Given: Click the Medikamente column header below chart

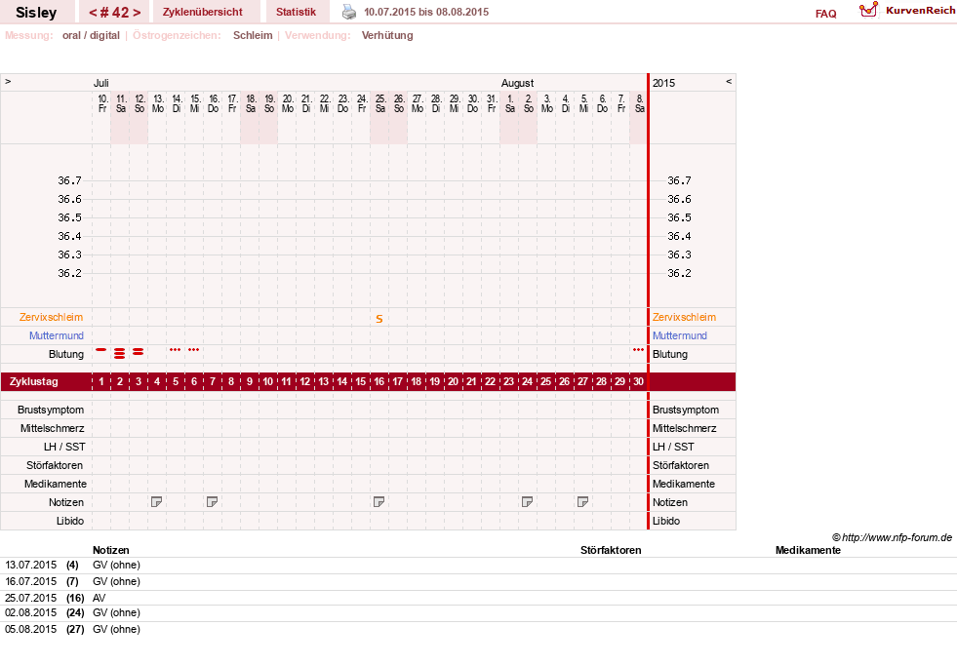Looking at the screenshot, I should [808, 550].
